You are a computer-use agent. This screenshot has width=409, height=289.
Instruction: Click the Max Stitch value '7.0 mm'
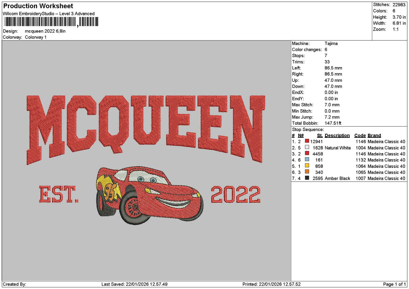[332, 105]
